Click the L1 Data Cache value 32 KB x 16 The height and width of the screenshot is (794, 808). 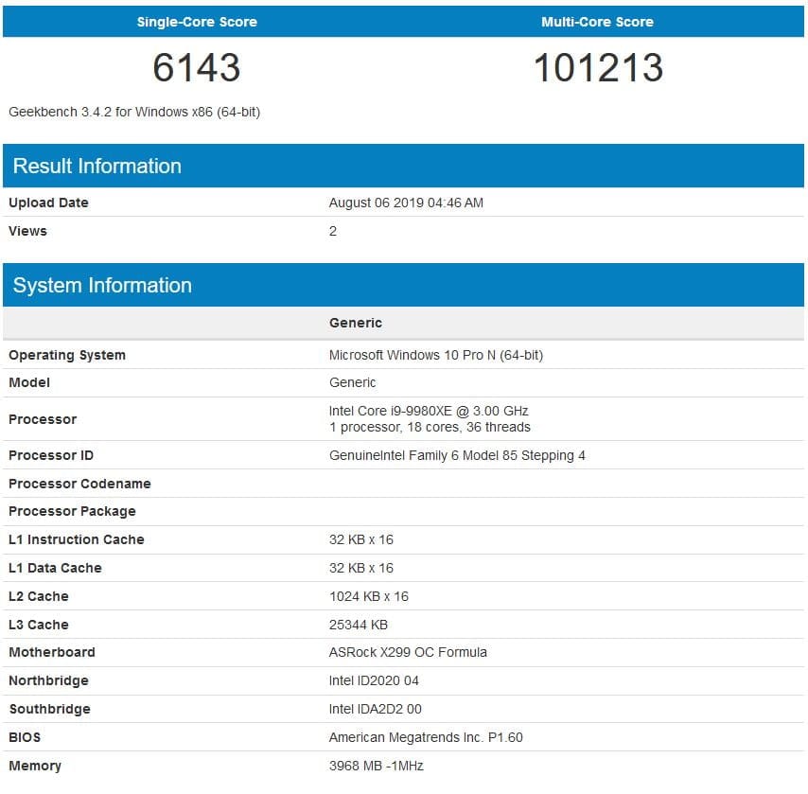point(361,568)
